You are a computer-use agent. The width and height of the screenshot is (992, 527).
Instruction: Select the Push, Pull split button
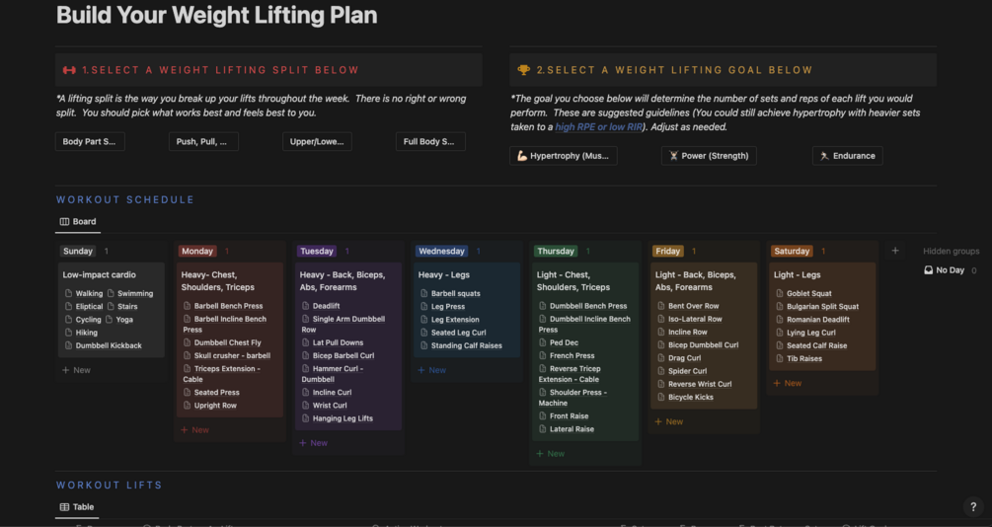point(202,142)
